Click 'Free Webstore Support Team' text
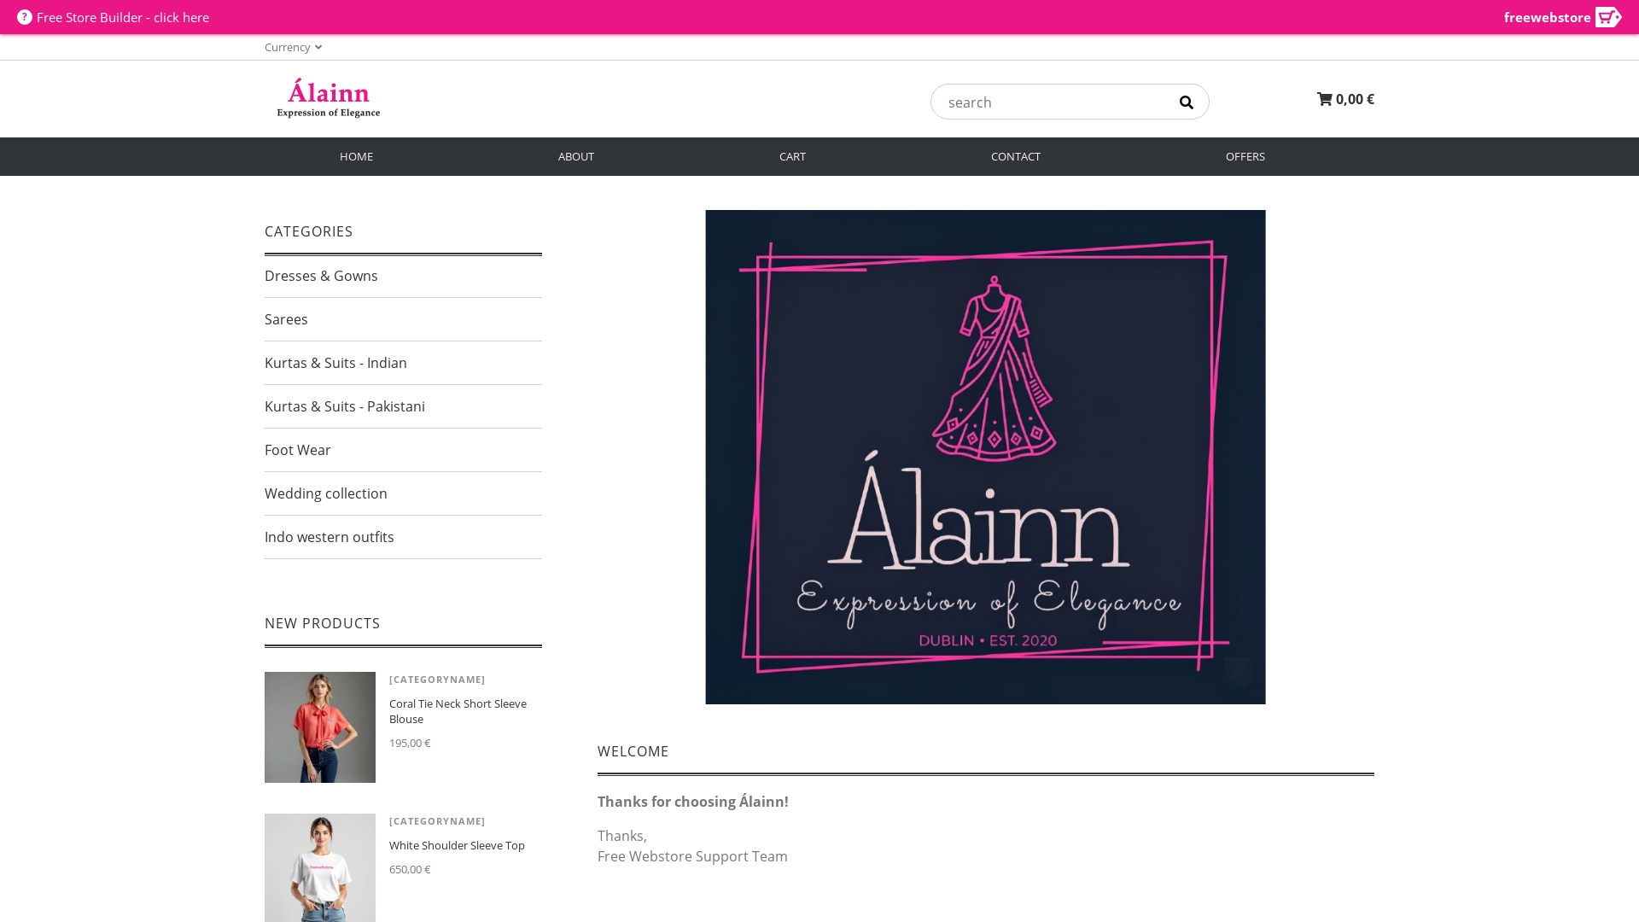 coord(692,856)
